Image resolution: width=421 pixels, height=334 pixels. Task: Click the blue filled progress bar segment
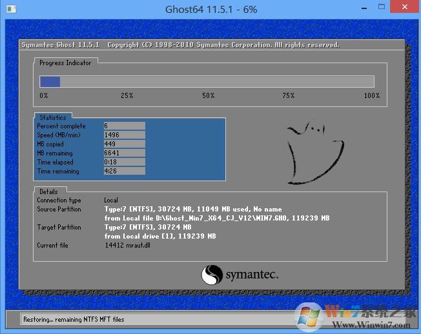click(50, 82)
